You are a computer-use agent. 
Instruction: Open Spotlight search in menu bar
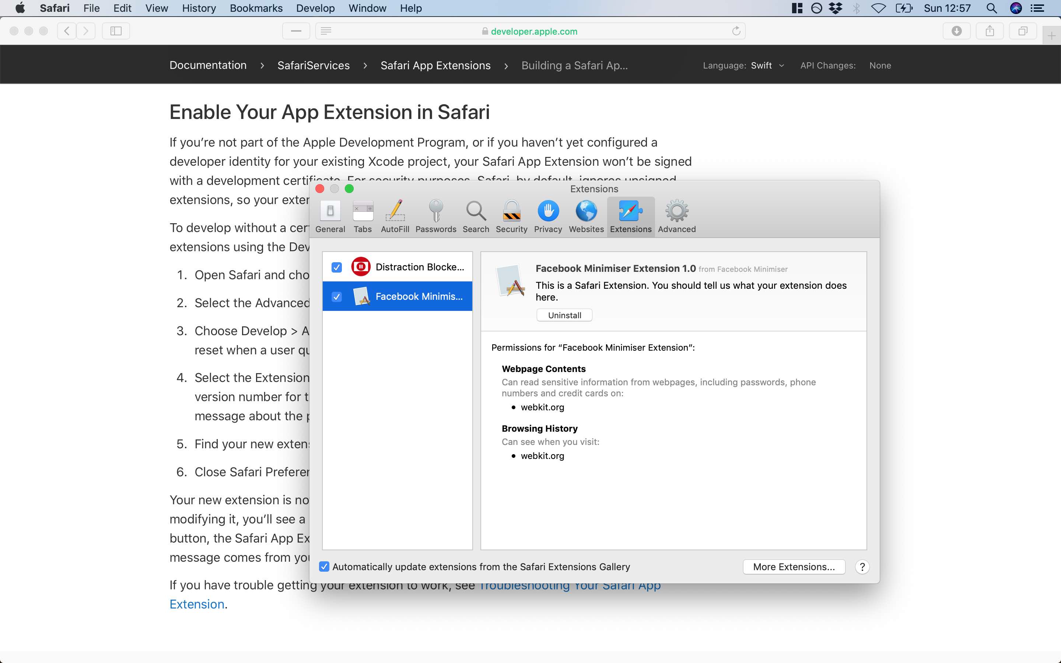(991, 8)
